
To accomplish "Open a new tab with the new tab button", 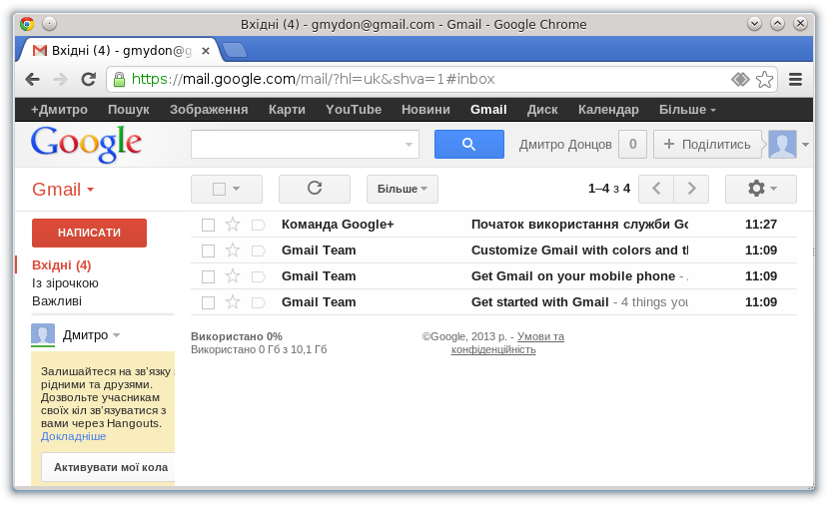I will coord(235,50).
